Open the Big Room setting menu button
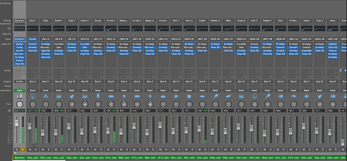Screen dimensions: 347x161 (x=20, y=21)
